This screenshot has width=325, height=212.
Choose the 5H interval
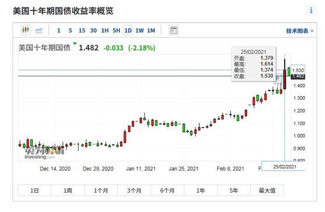click(116, 31)
